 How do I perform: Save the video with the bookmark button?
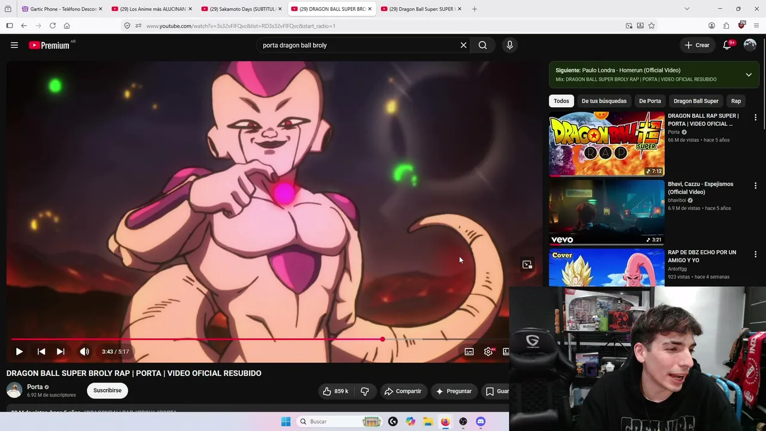tap(496, 391)
